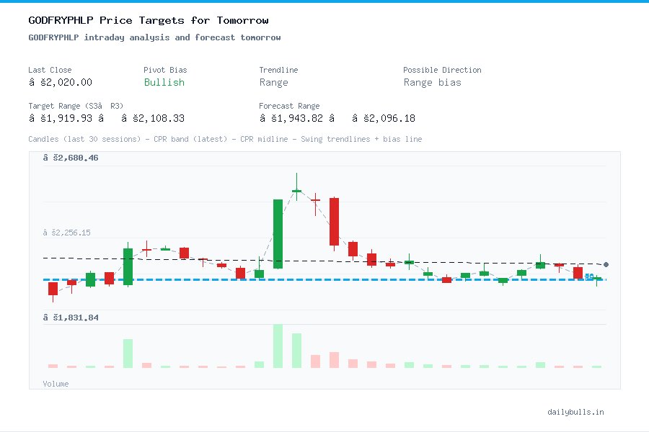Click the blue 'SC' marker near the chart edge
649x432 pixels.
coord(590,276)
